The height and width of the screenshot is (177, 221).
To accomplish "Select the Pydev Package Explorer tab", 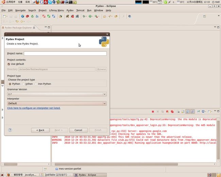I will (x=18, y=28).
